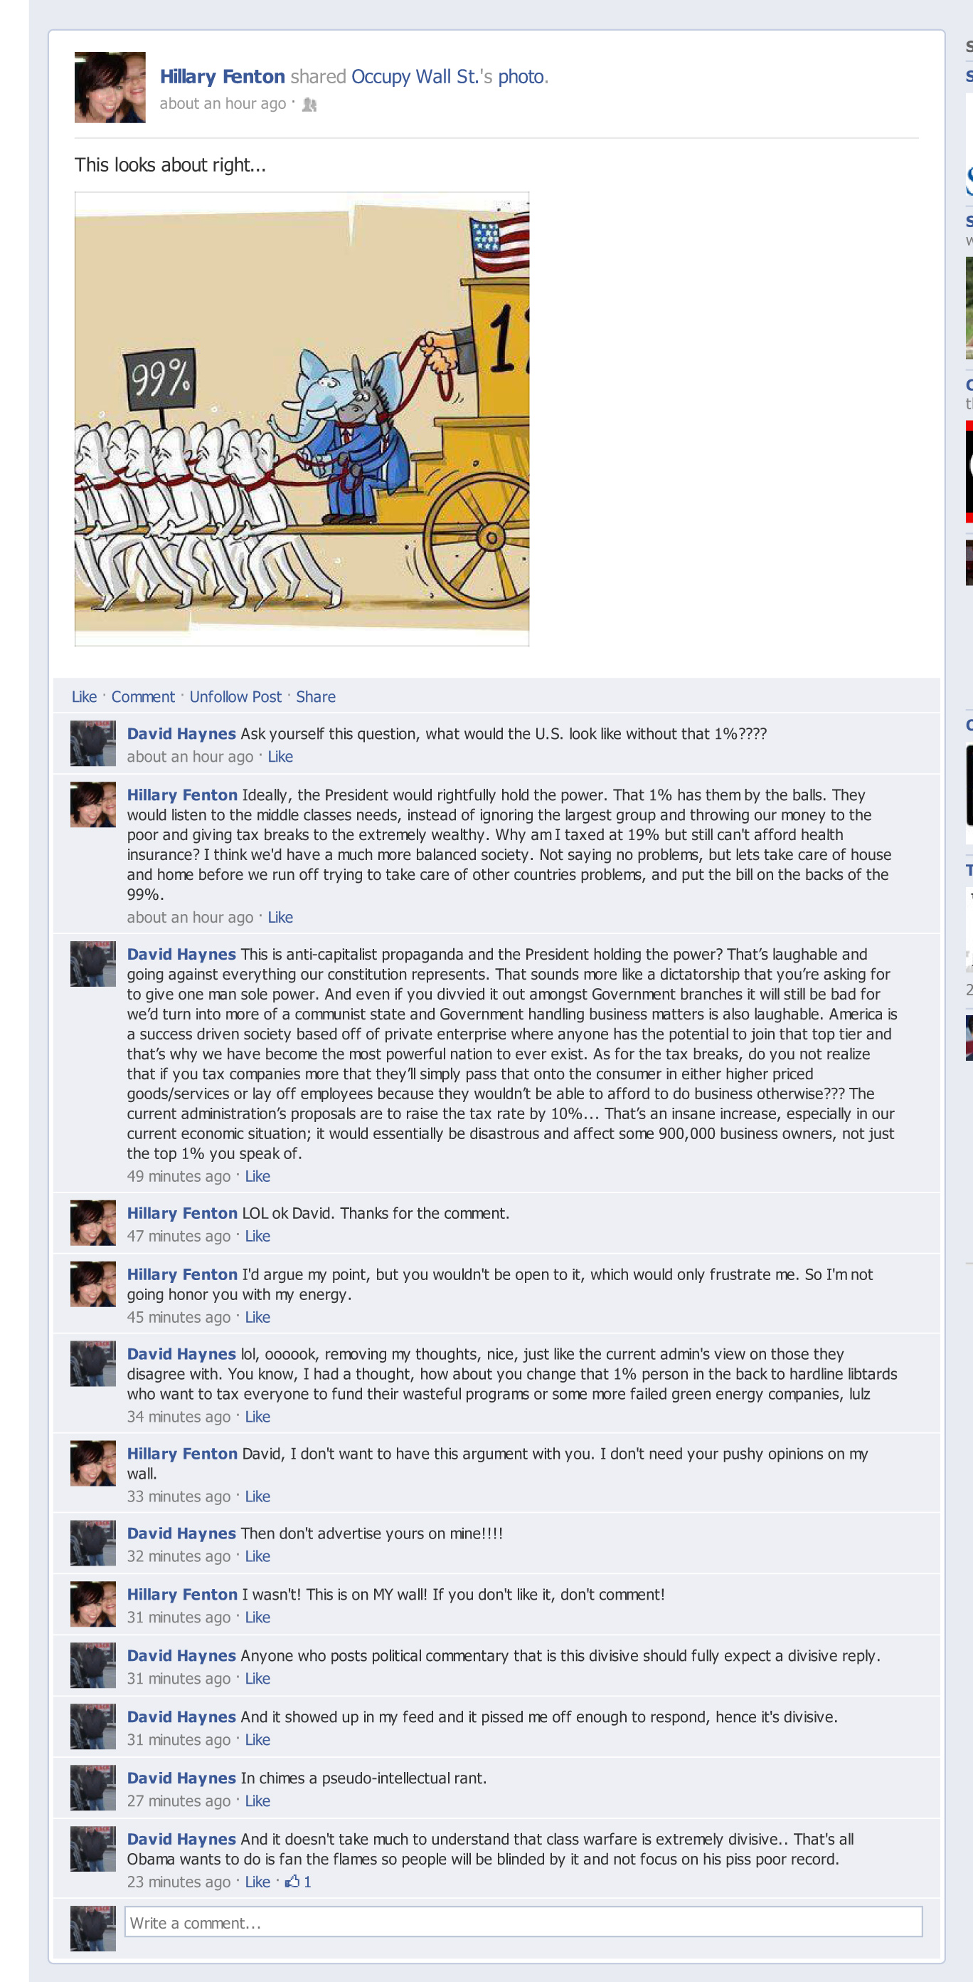Screen dimensions: 973x1982
Task: Click the friends audience icon near timestamp
Action: [x=309, y=105]
